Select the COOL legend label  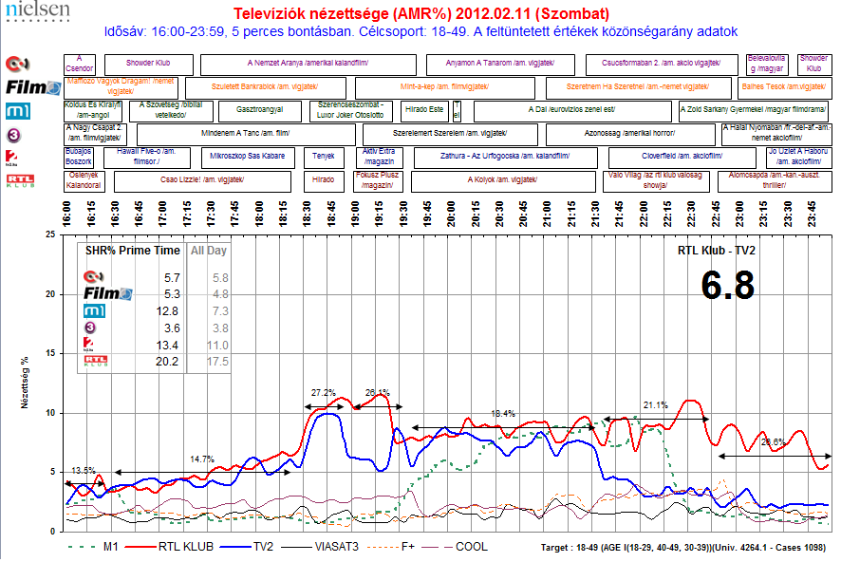pos(472,547)
